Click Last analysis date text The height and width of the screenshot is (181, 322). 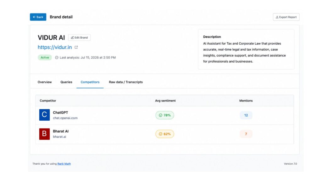pos(88,58)
